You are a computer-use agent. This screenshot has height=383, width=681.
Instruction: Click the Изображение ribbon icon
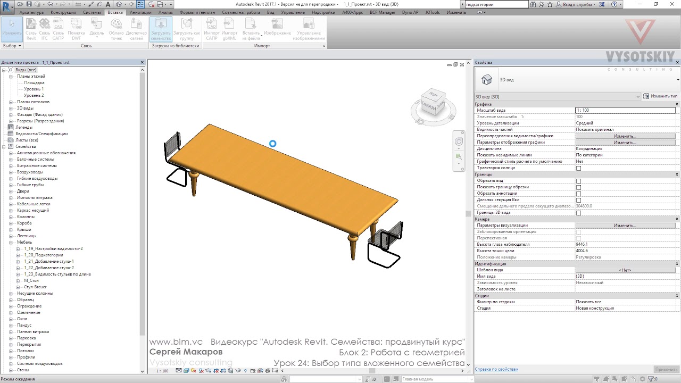click(x=277, y=27)
